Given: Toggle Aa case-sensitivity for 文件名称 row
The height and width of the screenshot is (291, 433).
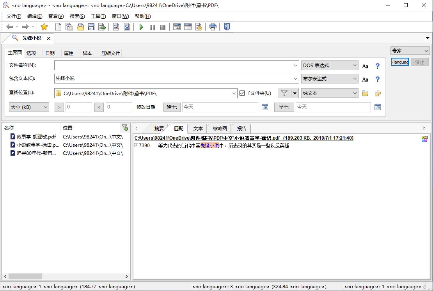Looking at the screenshot, I should click(365, 66).
